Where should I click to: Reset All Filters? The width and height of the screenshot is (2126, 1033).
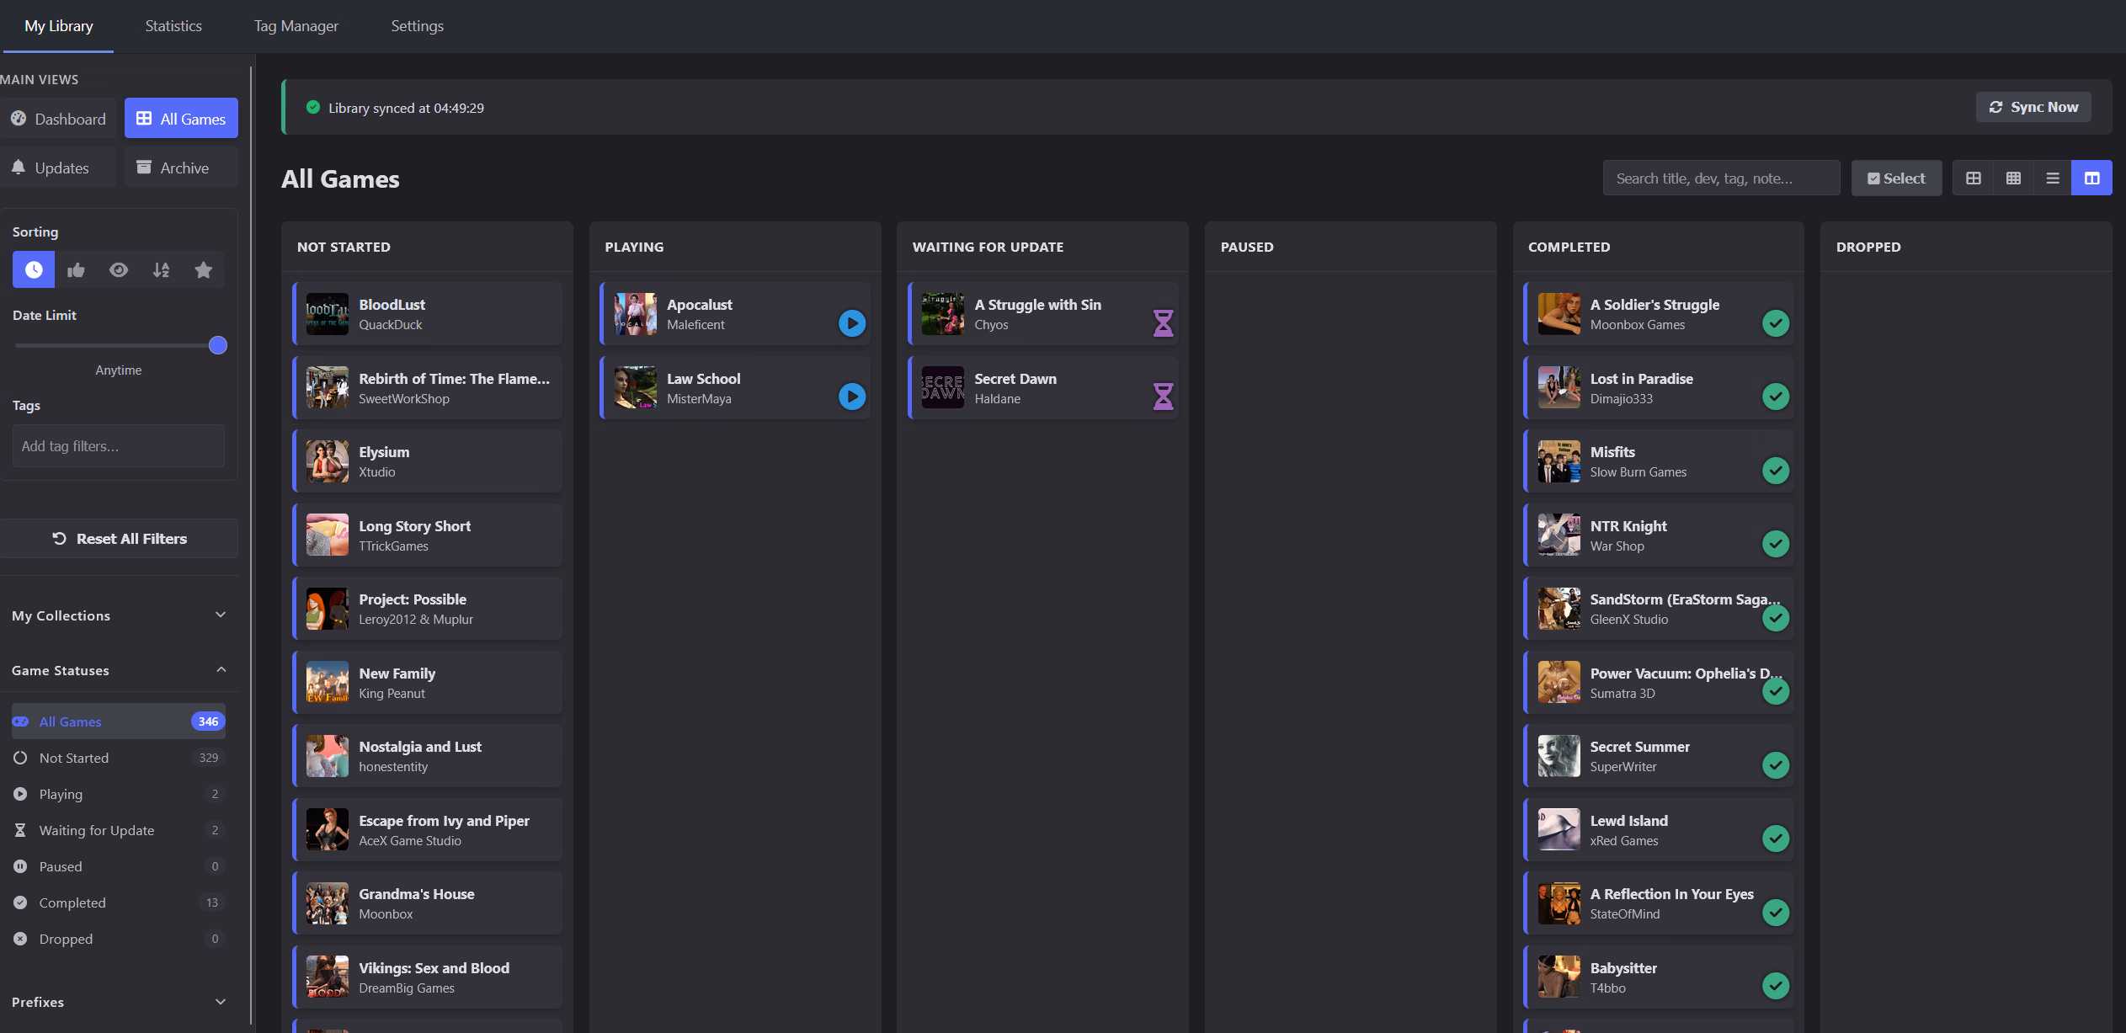coord(119,539)
